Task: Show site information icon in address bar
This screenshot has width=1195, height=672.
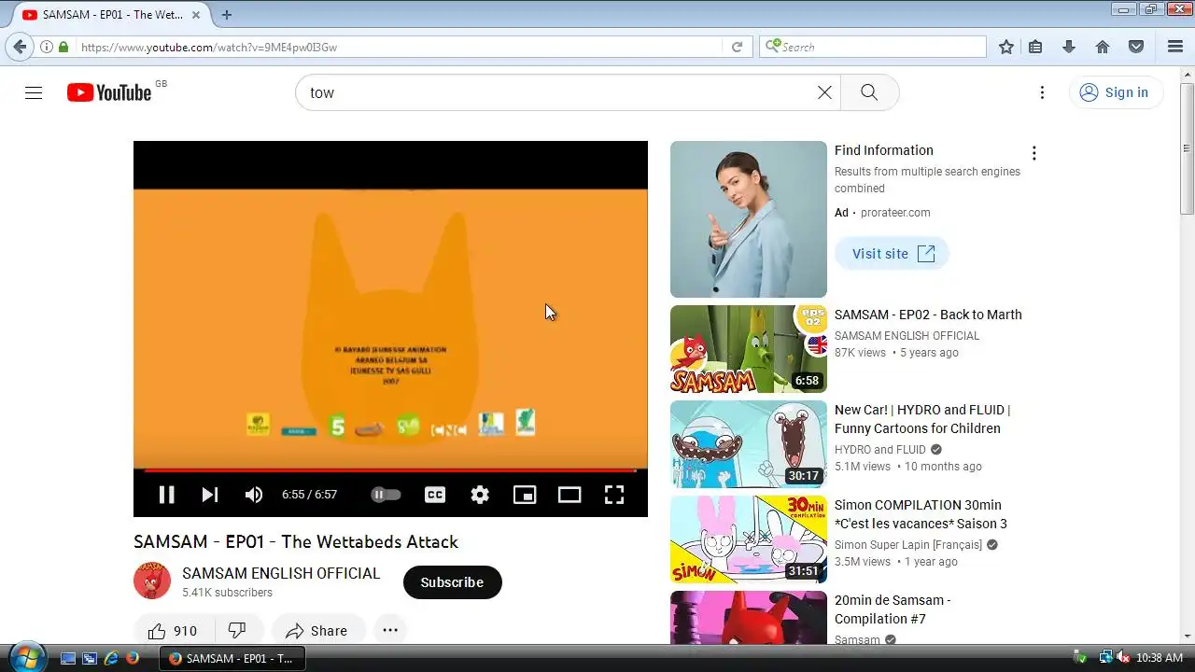Action: [46, 47]
